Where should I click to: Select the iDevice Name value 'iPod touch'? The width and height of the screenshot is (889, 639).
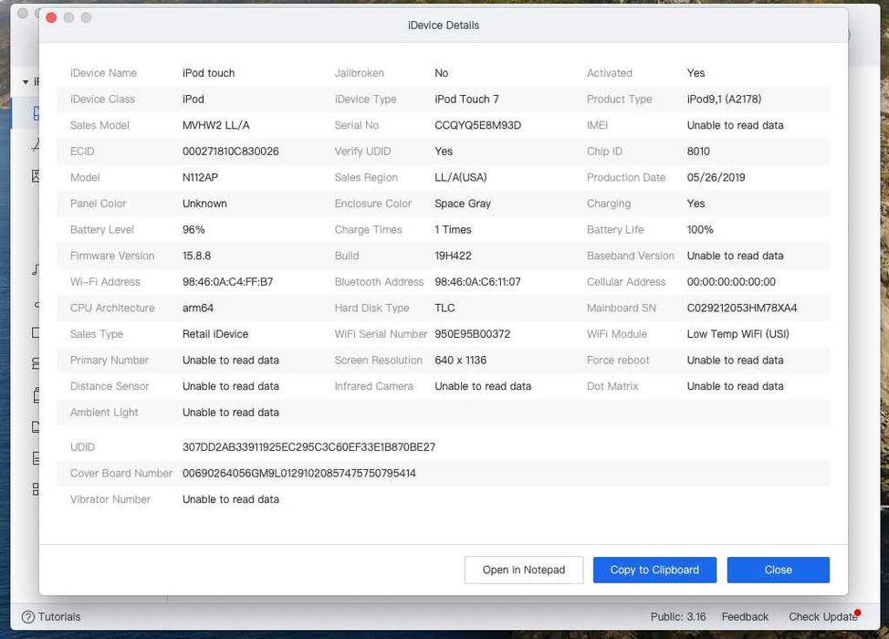(209, 73)
